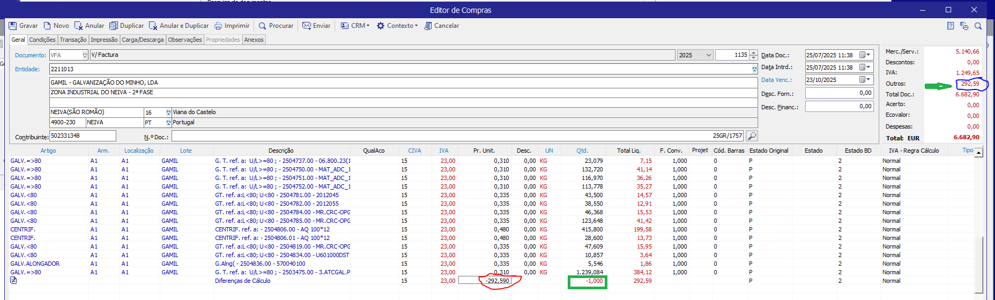Increase the document number with the up arrow
The width and height of the screenshot is (995, 300).
754,52
